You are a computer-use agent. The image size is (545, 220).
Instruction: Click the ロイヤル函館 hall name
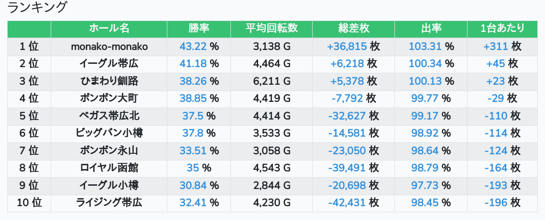tap(109, 168)
